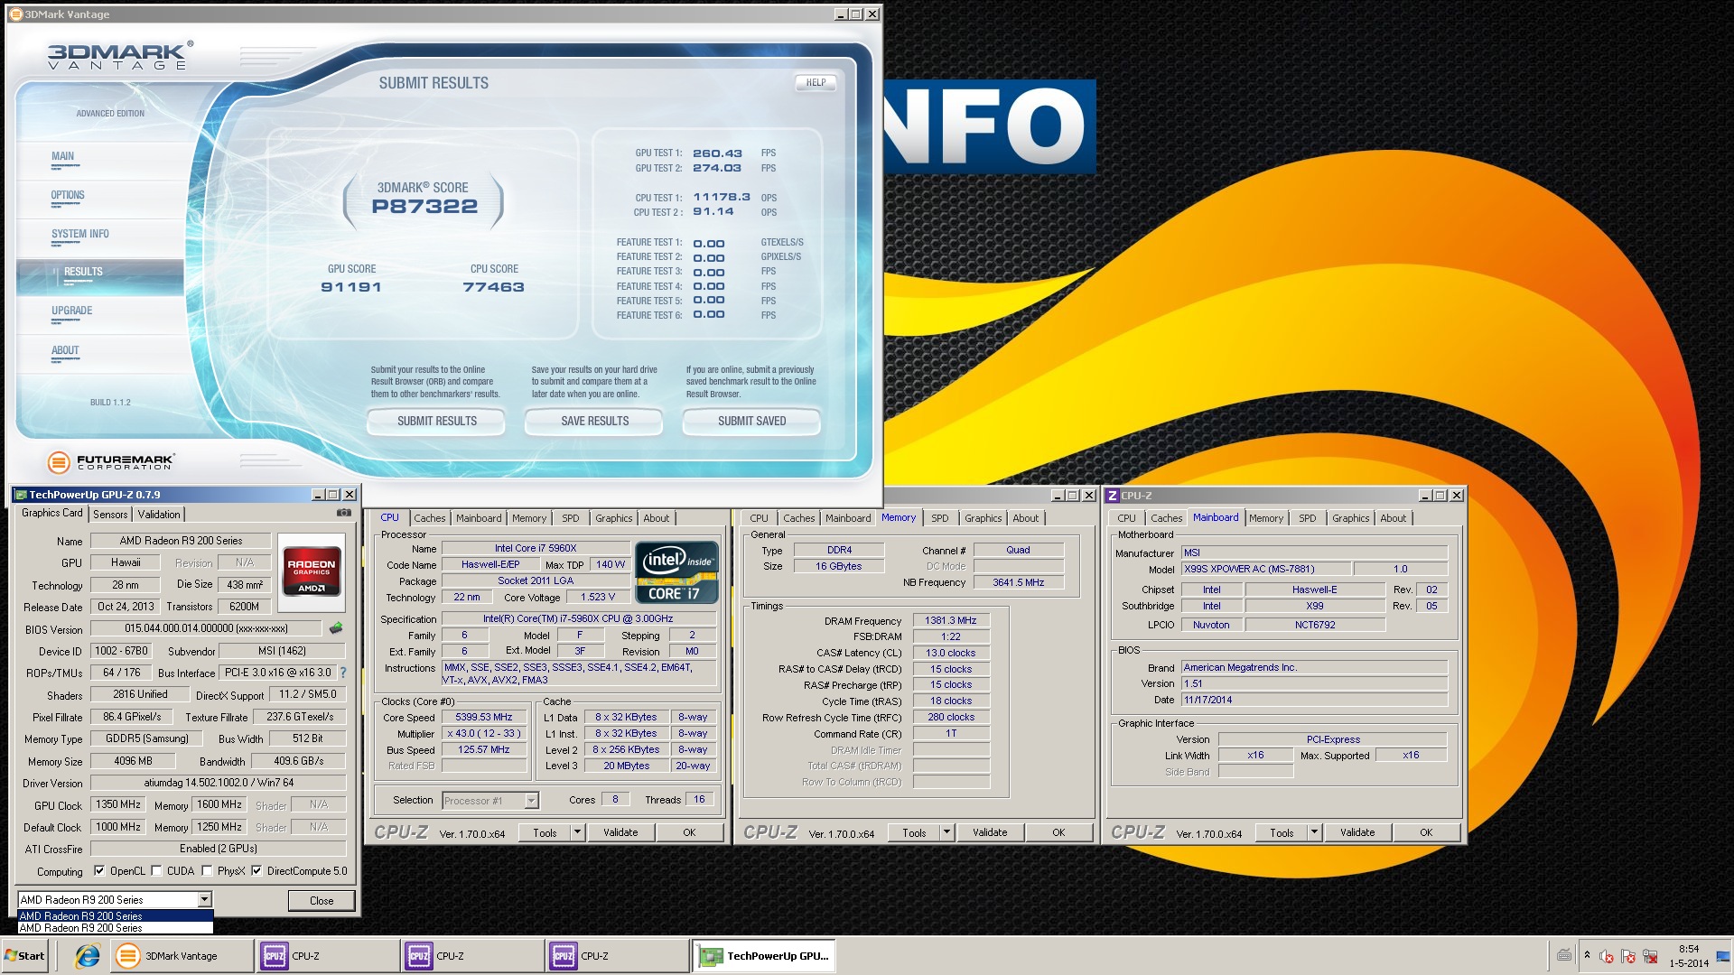Open SPD tab in CPU-Z Memory window
This screenshot has height=975, width=1734.
click(x=940, y=518)
